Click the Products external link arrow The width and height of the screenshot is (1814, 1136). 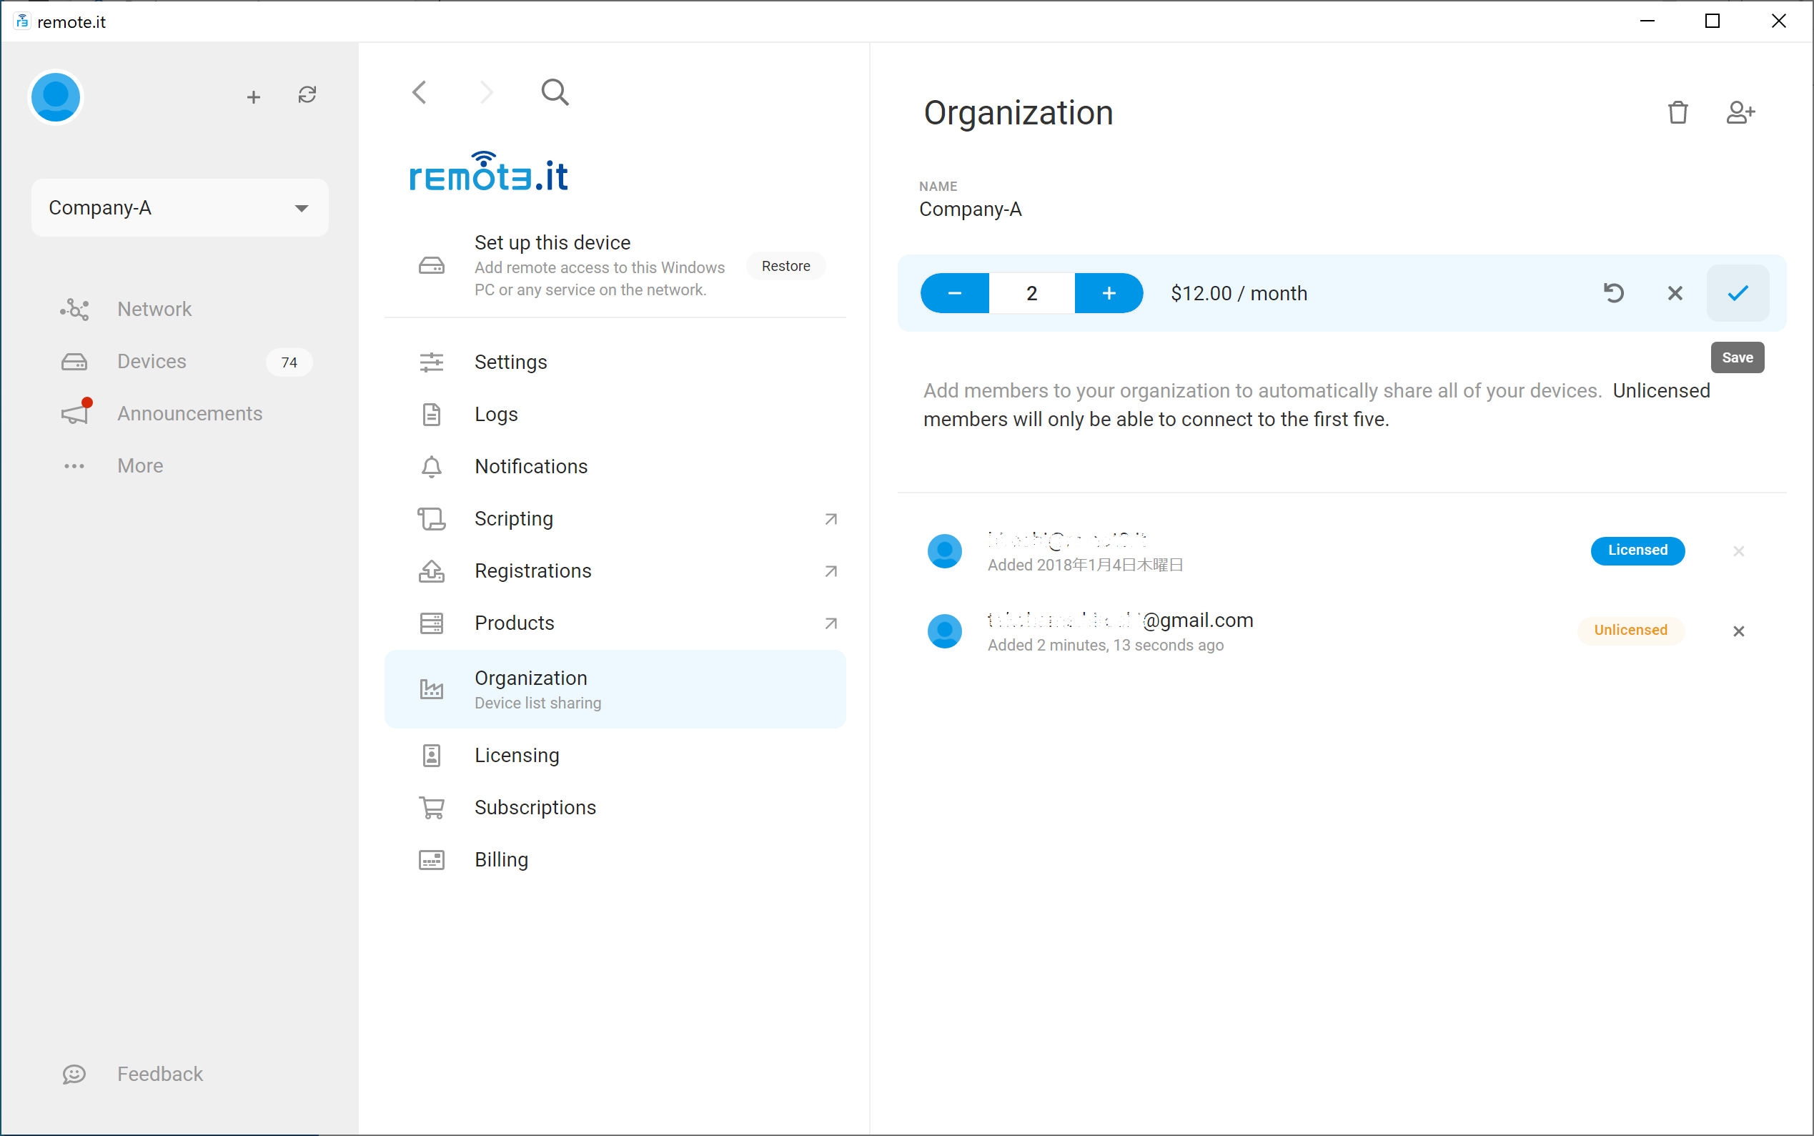tap(831, 623)
